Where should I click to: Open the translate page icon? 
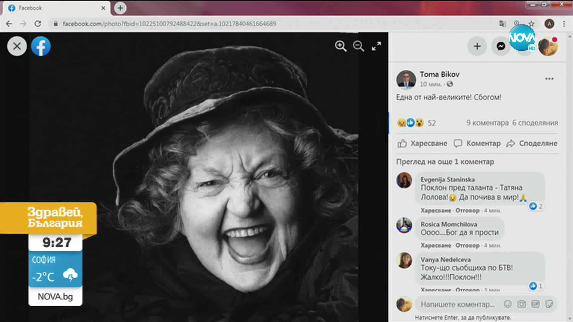click(x=503, y=24)
